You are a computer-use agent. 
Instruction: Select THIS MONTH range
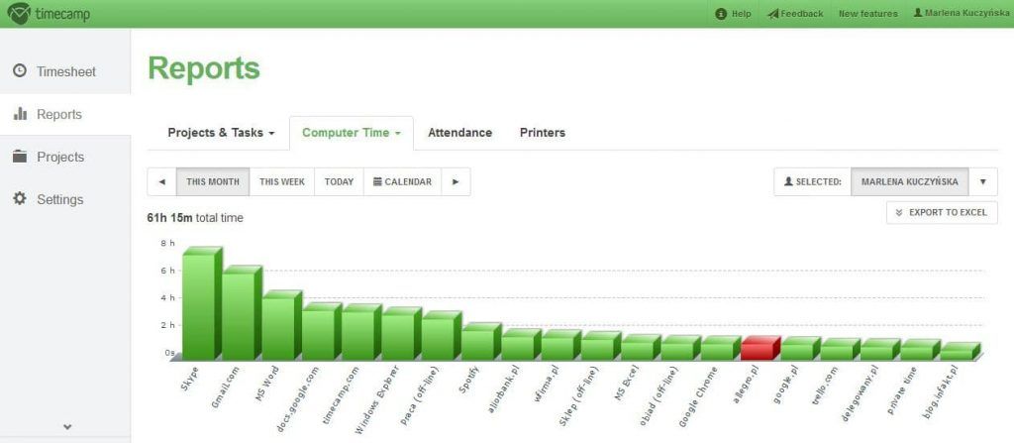point(213,182)
